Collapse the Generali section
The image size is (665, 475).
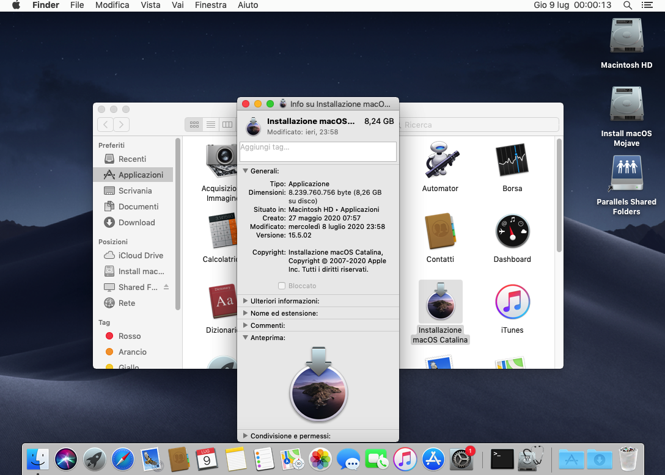245,171
